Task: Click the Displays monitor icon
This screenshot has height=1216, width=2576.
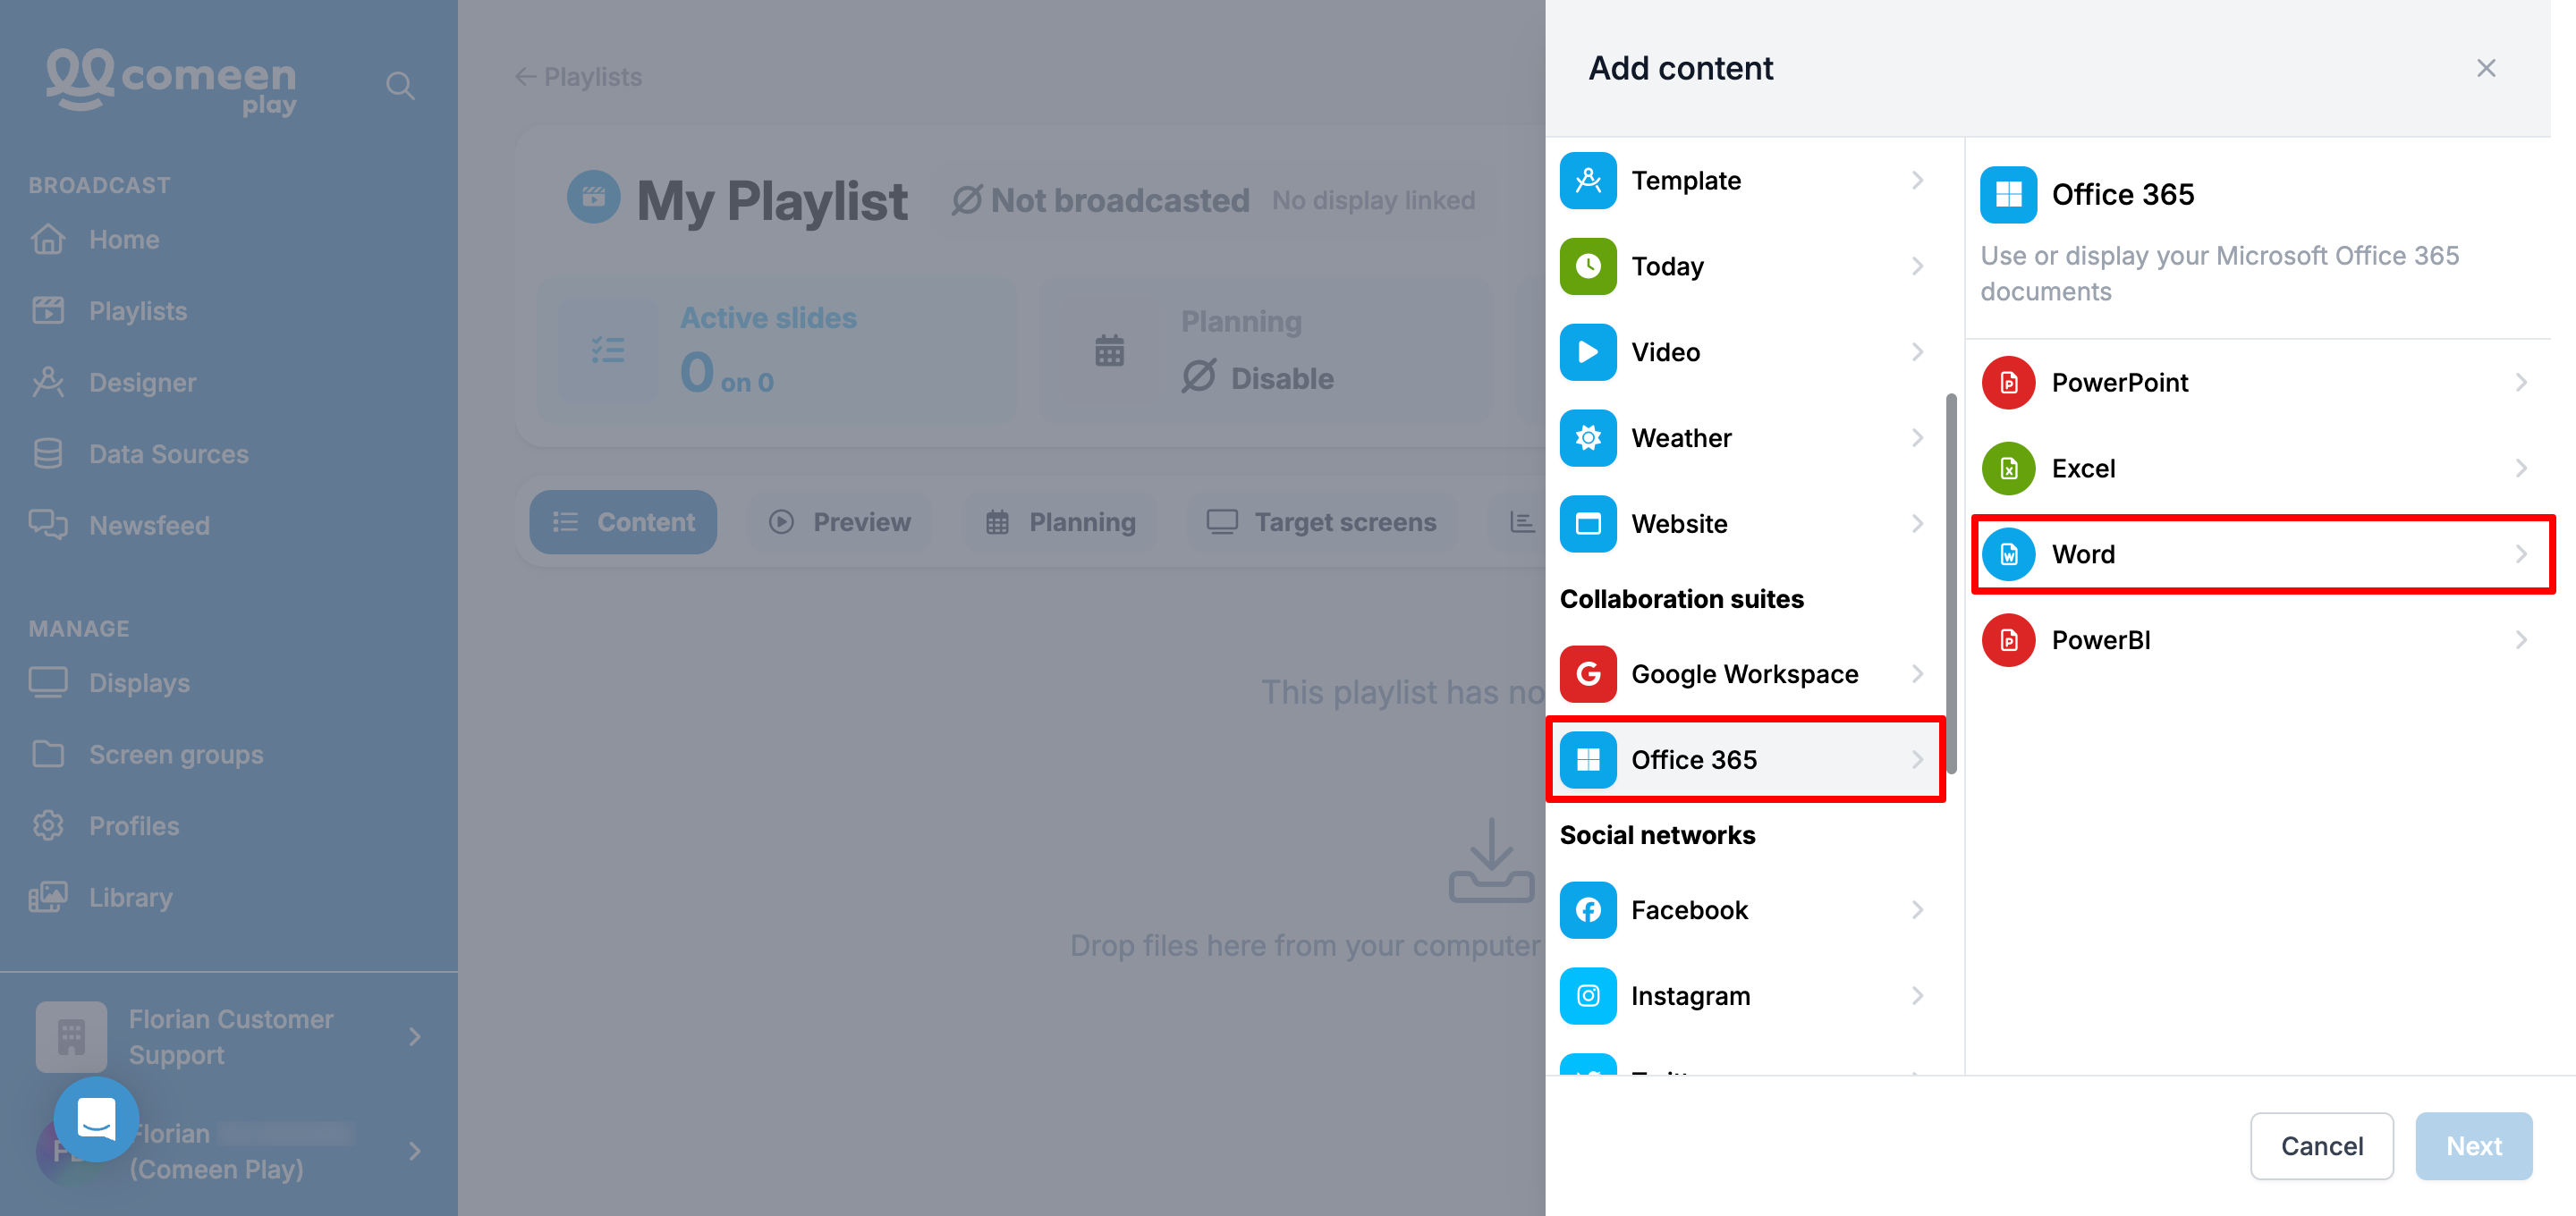Action: pyautogui.click(x=48, y=683)
